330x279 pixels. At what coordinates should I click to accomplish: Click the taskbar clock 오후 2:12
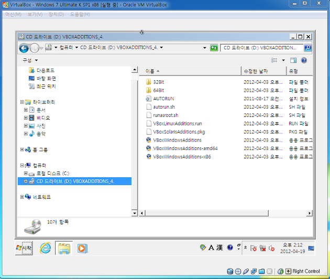[x=292, y=245]
